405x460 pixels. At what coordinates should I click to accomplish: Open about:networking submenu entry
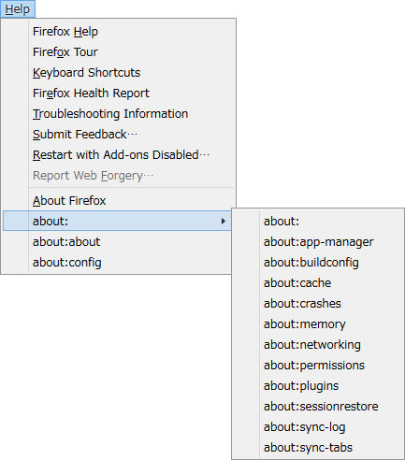pyautogui.click(x=318, y=344)
